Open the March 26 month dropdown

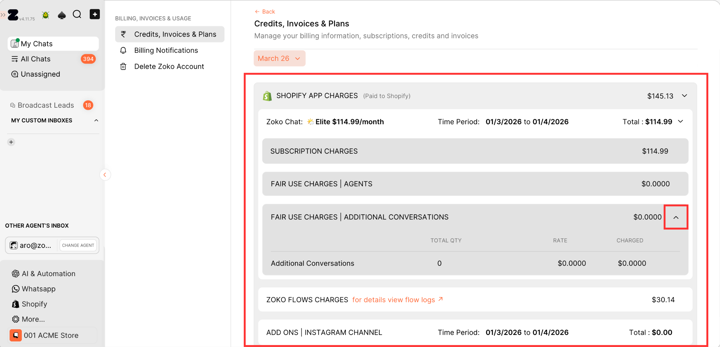click(x=279, y=58)
